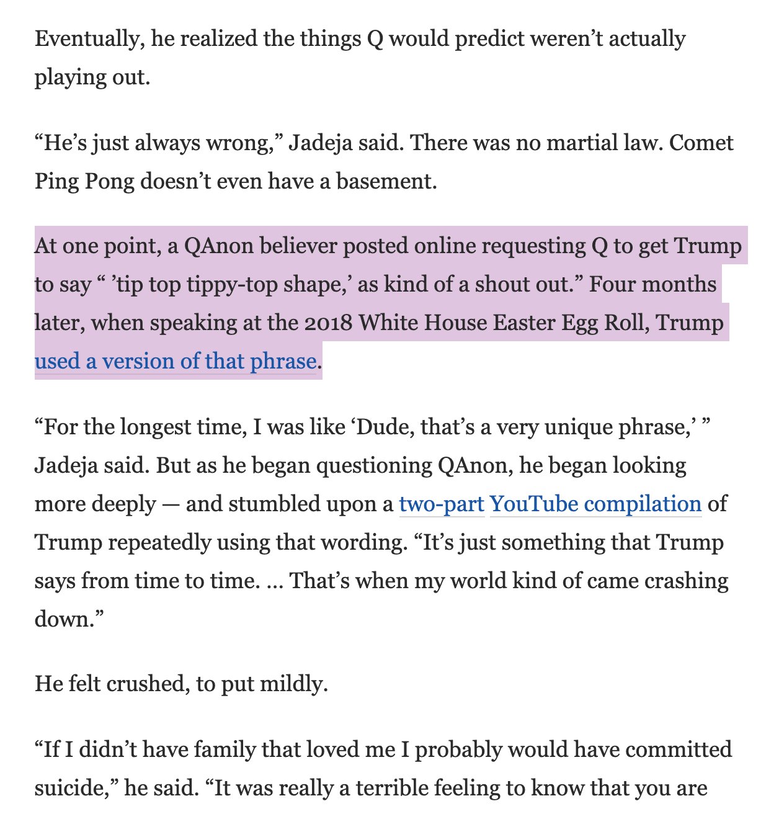Click the sentence 'Ping Pong doesn't even have a basement.'
Image resolution: width=779 pixels, height=814 pixels.
coord(236,181)
